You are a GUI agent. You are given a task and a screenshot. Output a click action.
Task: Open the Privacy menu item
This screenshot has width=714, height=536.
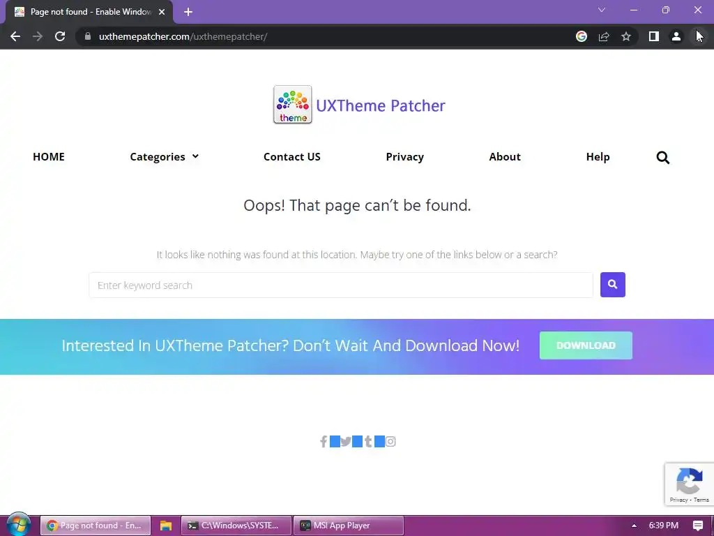coord(405,157)
